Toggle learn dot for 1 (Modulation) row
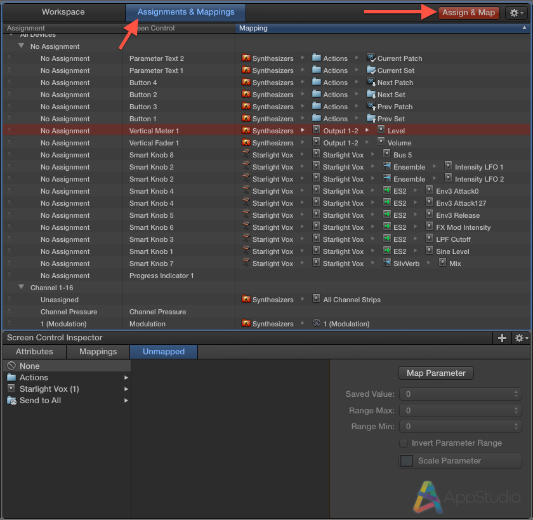This screenshot has width=533, height=520. click(x=9, y=323)
